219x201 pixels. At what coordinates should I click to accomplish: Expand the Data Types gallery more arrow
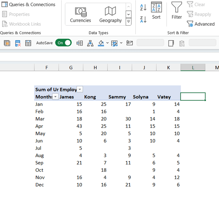129,22
